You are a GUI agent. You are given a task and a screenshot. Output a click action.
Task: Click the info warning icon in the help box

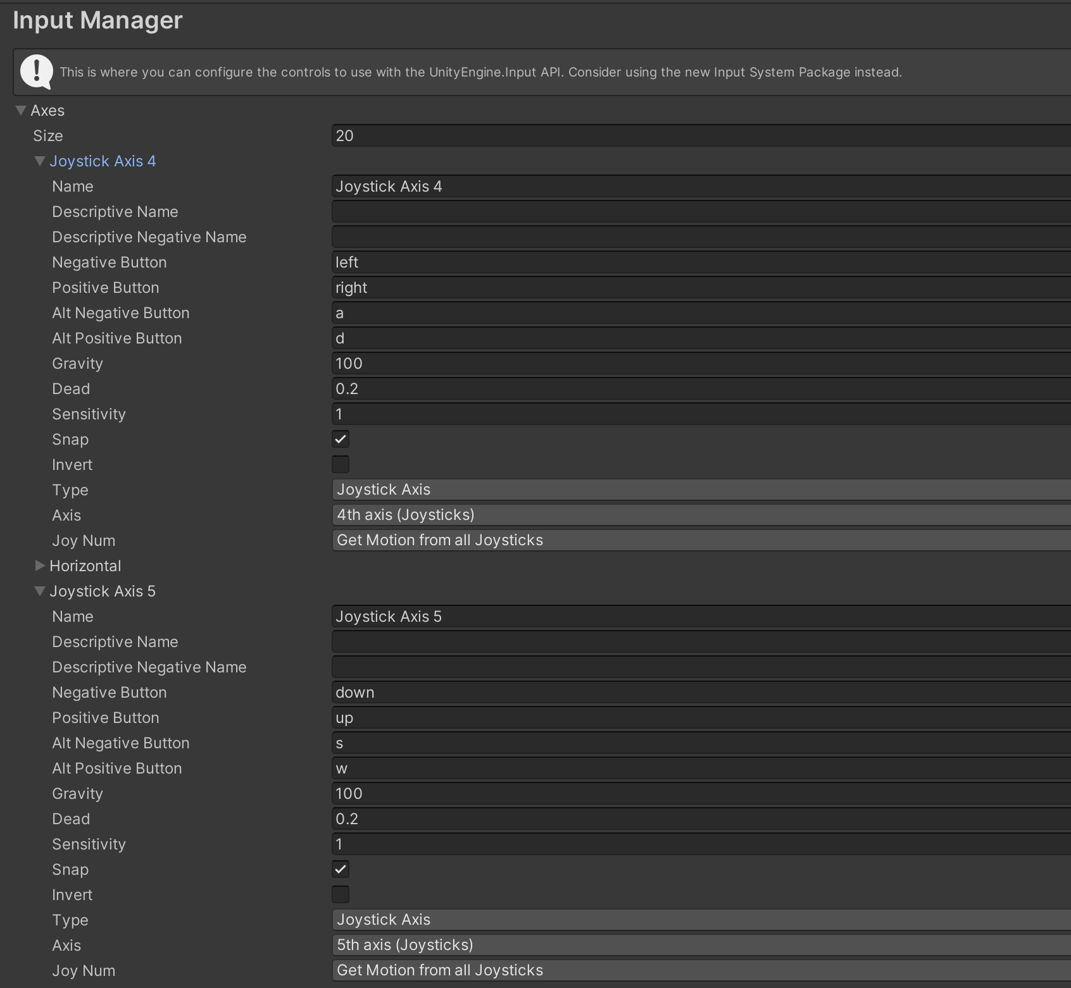(x=36, y=71)
